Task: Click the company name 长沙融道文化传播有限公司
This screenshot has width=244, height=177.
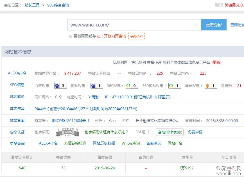Action: tap(157, 121)
